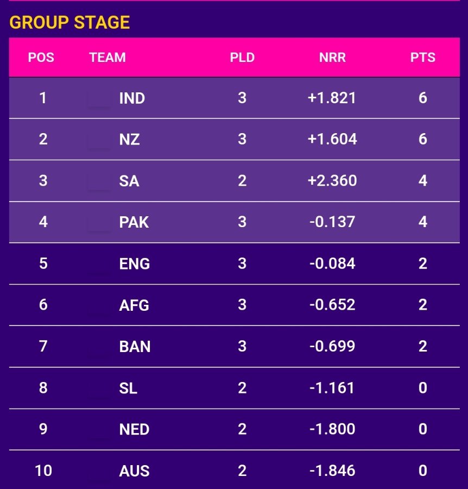
Task: Click PAK's net run rate -0.137
Action: coord(332,222)
